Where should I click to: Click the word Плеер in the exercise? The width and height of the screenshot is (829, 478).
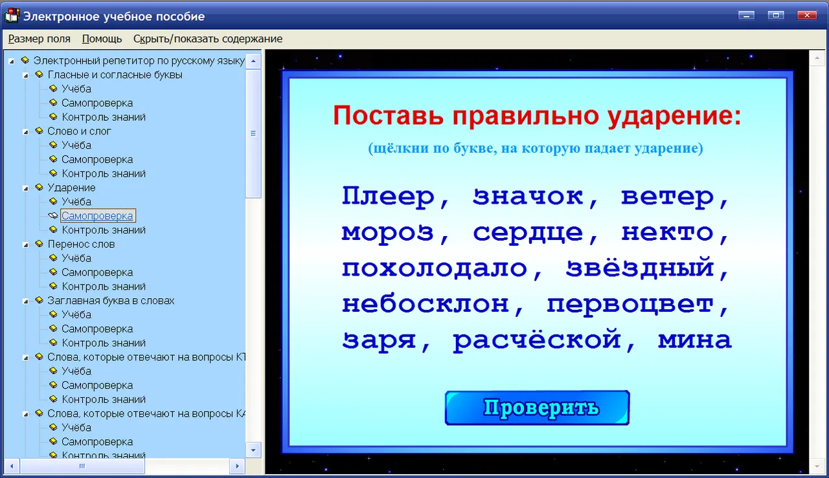click(387, 197)
